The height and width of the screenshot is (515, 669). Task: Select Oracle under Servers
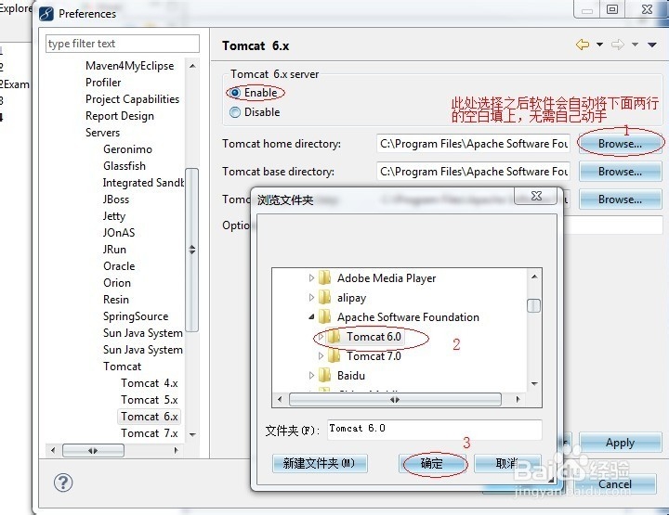coord(119,266)
